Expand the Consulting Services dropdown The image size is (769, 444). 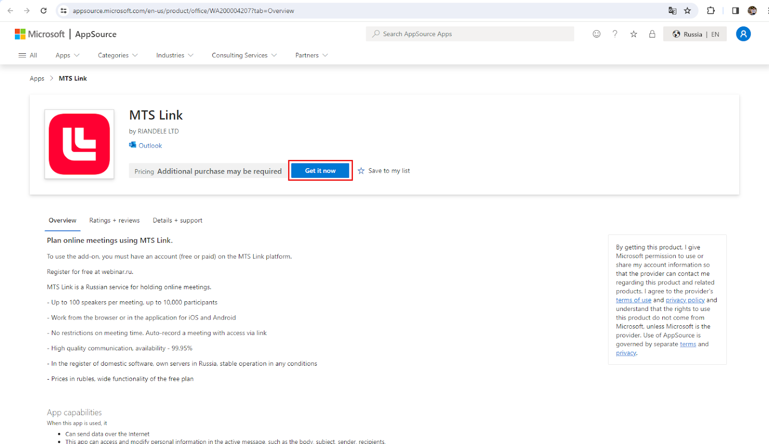point(244,55)
